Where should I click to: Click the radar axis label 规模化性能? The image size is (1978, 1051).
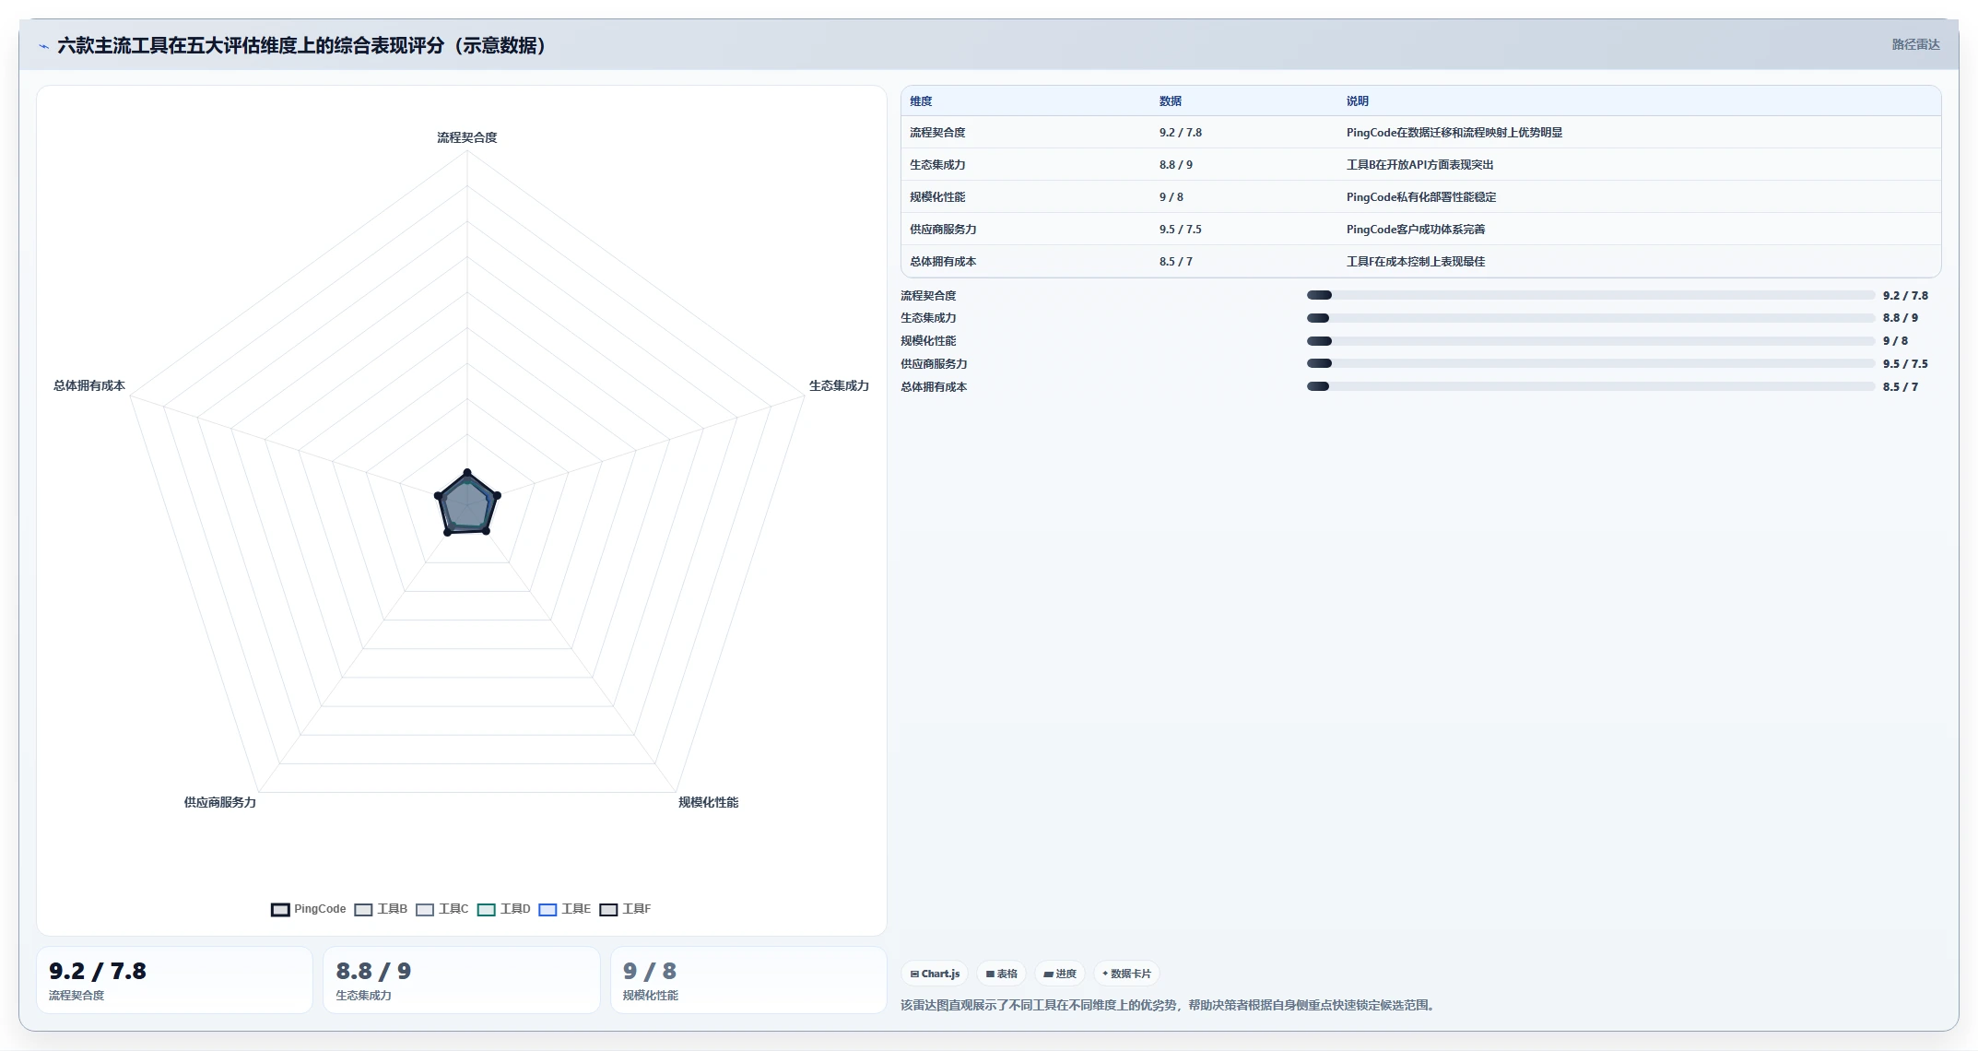(x=708, y=802)
